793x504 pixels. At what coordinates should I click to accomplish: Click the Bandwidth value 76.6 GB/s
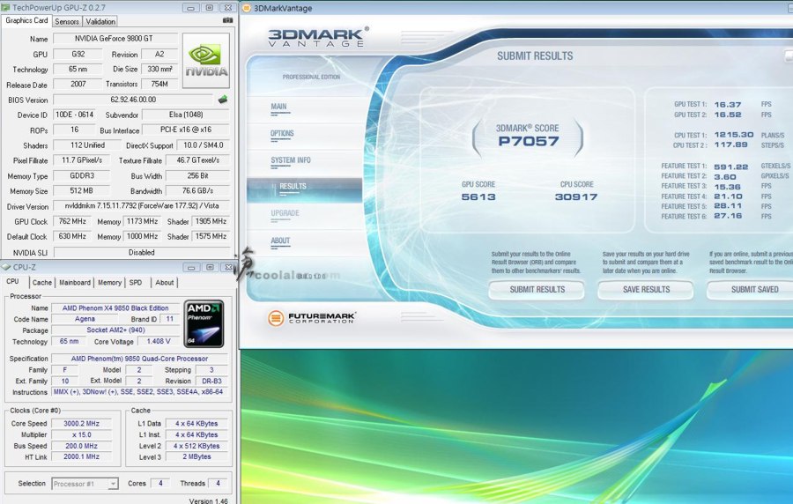(197, 190)
